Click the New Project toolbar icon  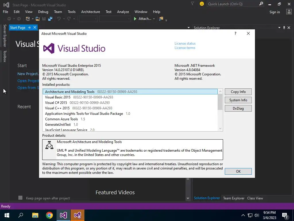tap(28, 19)
